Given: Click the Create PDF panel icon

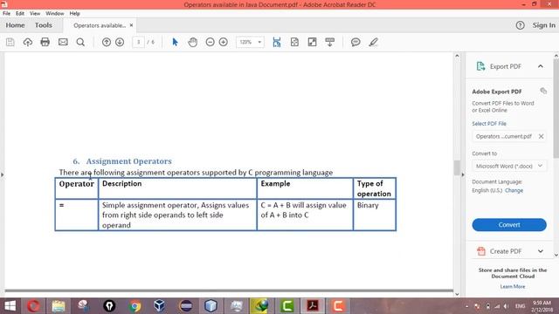Looking at the screenshot, I should tap(481, 251).
